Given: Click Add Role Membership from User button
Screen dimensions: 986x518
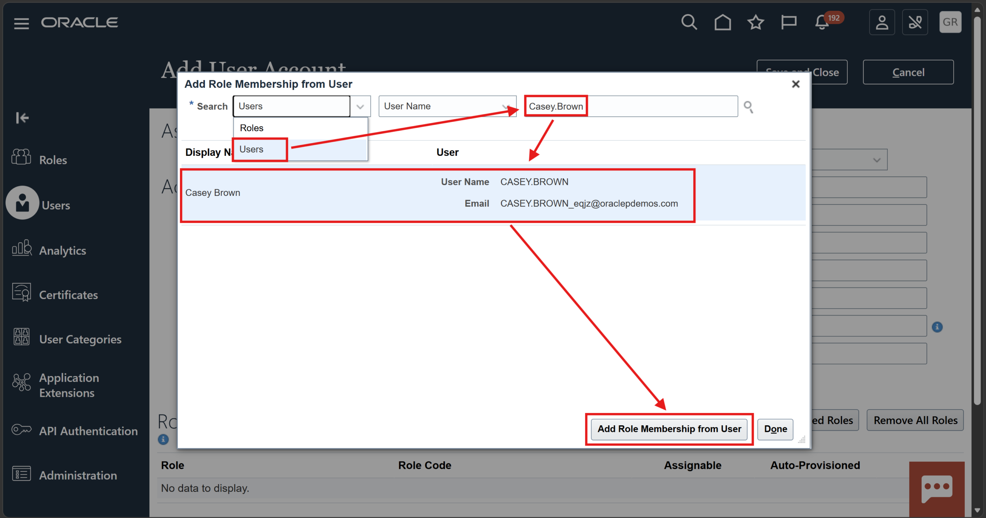Looking at the screenshot, I should click(669, 429).
